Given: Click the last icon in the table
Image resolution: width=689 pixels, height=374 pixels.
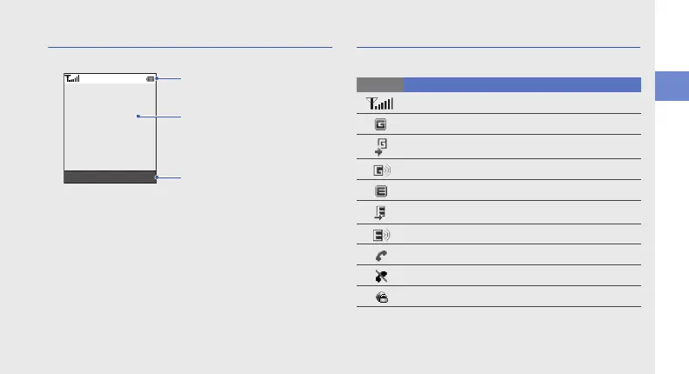Looking at the screenshot, I should [380, 297].
